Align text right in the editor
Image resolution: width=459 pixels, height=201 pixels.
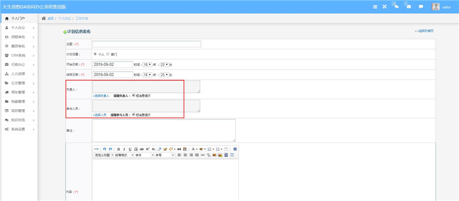191,155
